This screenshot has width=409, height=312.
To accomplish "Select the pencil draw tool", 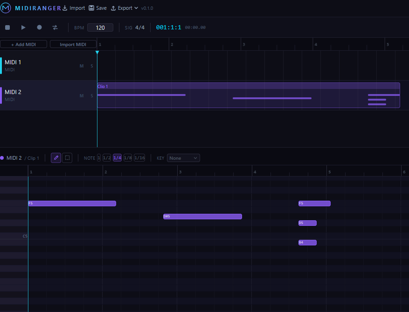I will (x=56, y=158).
